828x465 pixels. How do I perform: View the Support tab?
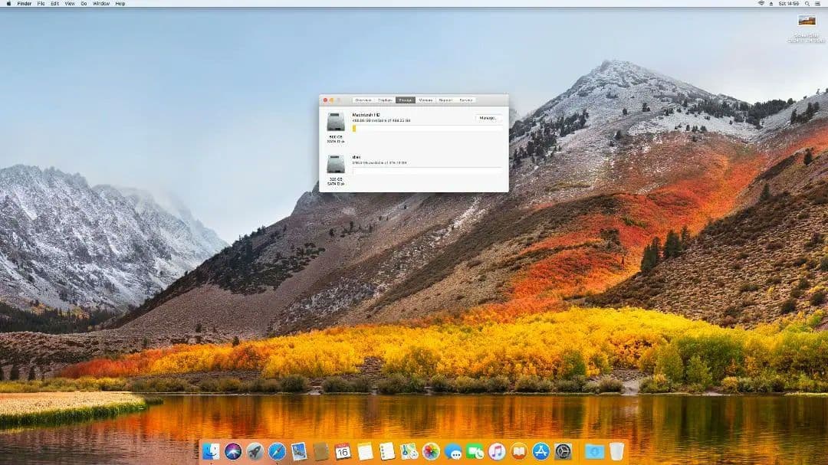point(447,100)
